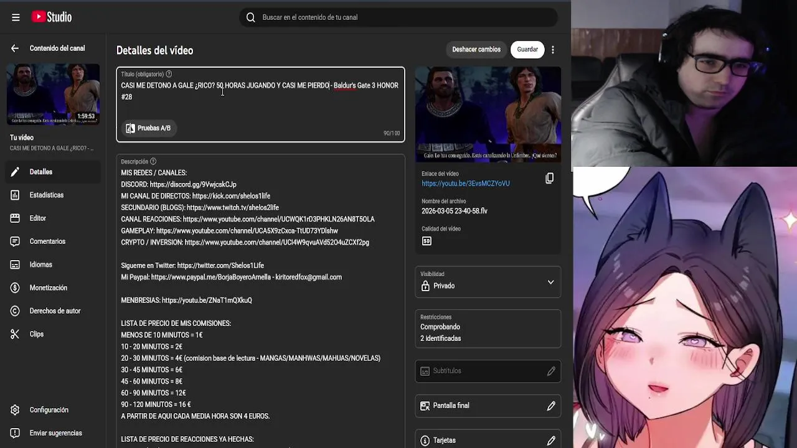Click the Derechos de autor copyright icon
This screenshot has width=797, height=448.
click(16, 311)
